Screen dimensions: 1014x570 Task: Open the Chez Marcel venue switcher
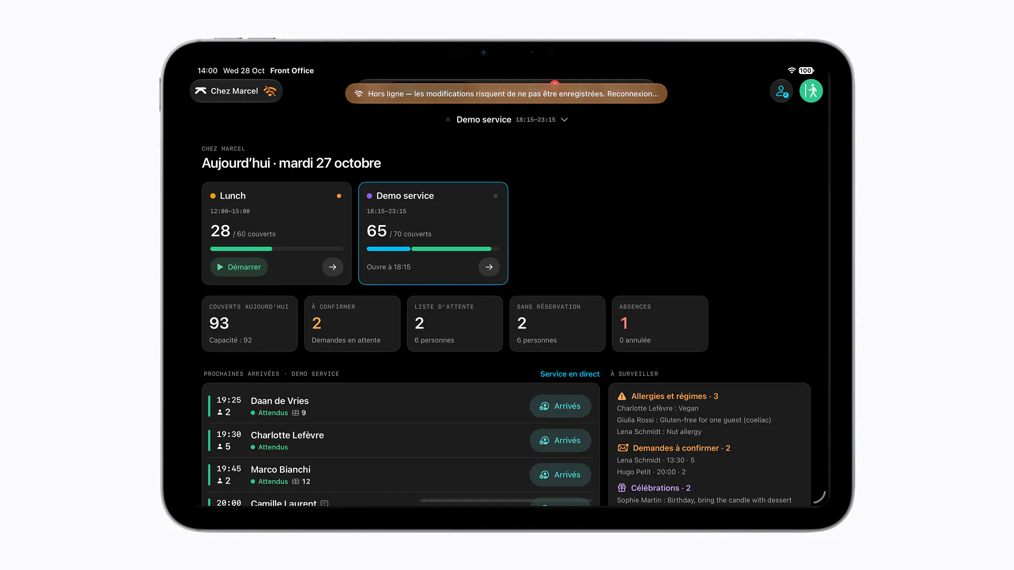pyautogui.click(x=236, y=91)
